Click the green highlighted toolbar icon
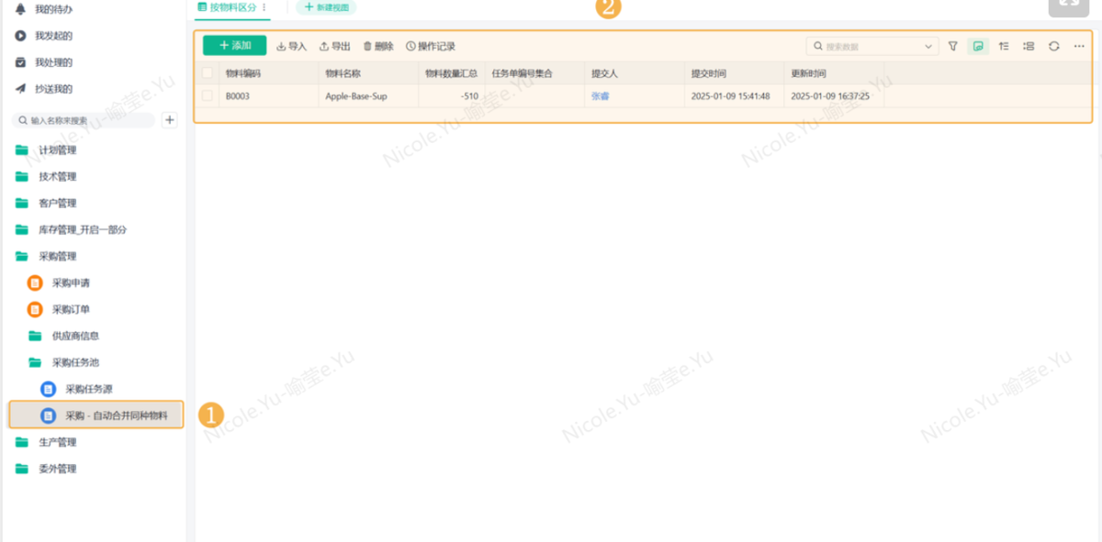 978,46
